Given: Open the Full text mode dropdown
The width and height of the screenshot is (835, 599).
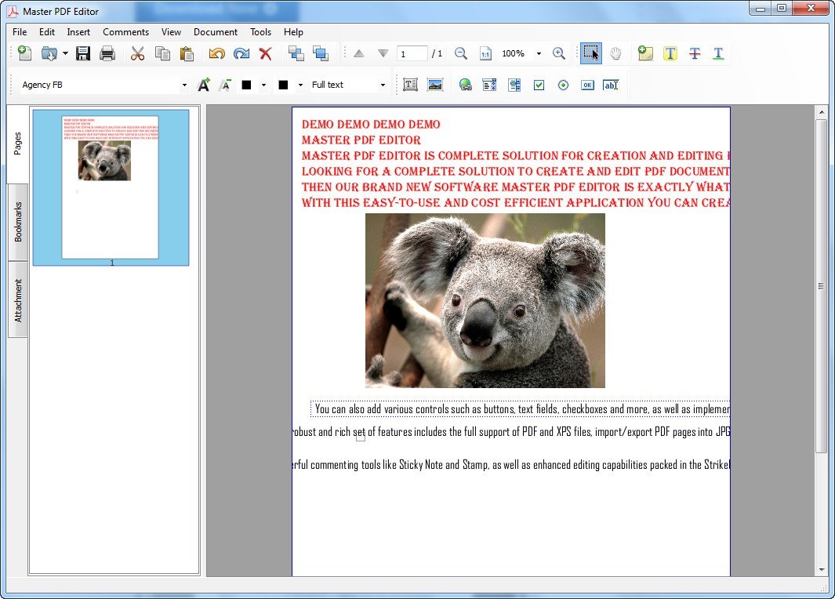Looking at the screenshot, I should tap(382, 84).
